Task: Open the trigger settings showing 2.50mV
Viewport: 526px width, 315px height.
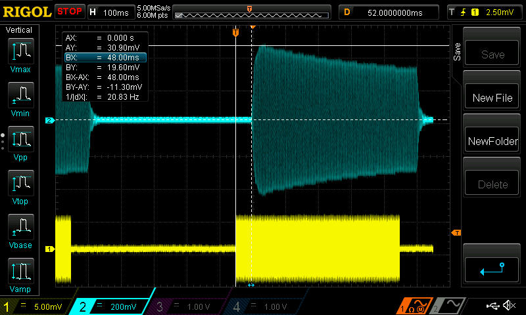Action: point(486,12)
